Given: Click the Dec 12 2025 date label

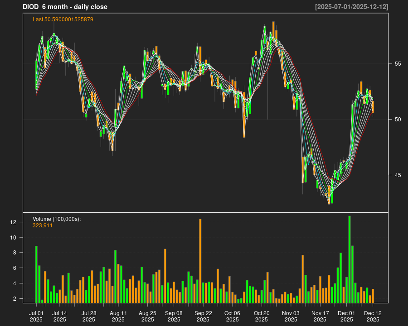Looking at the screenshot, I should 373,316.
